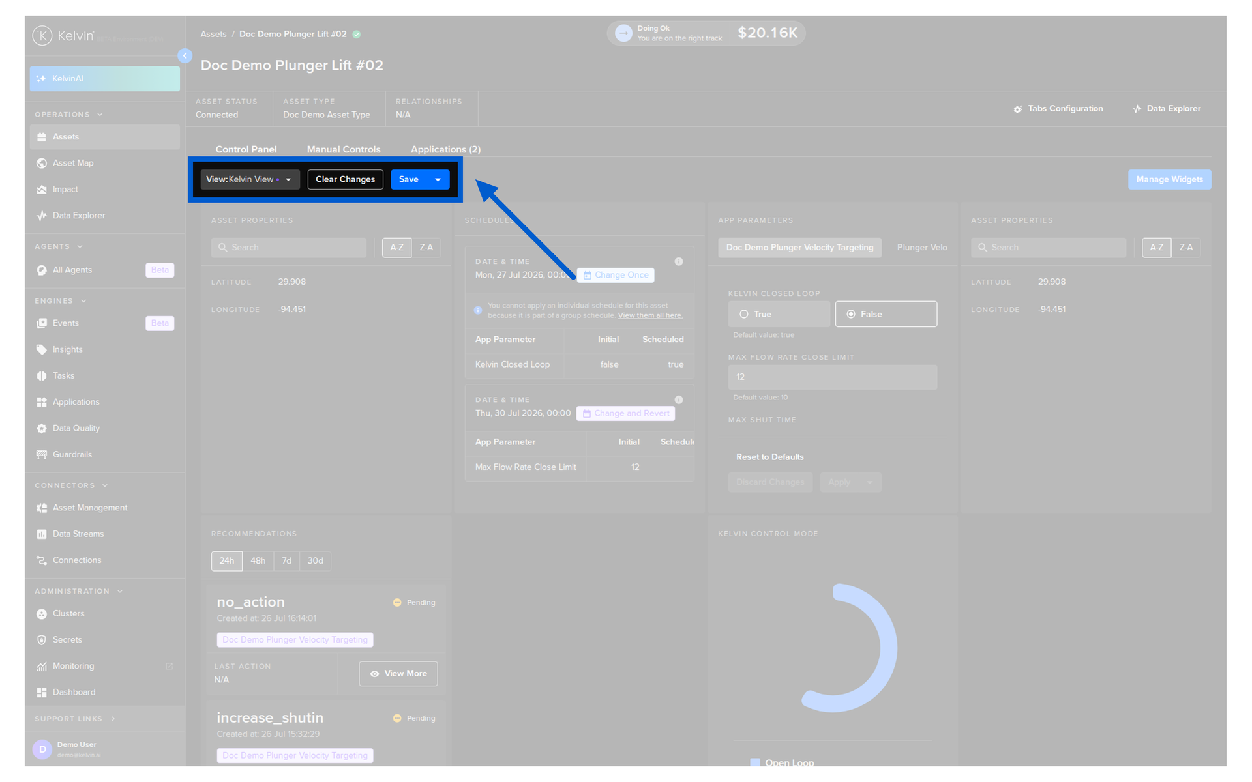Go to Assets breadcrumb
Viewport: 1252px width, 782px height.
pyautogui.click(x=213, y=34)
